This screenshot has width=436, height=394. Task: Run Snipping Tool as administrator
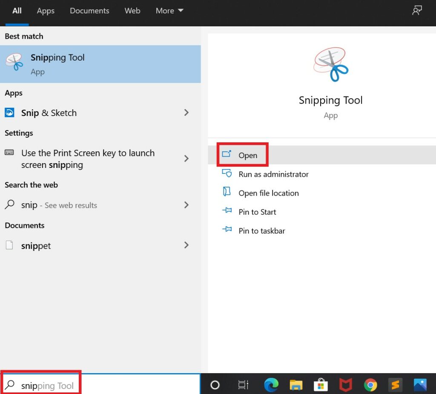point(273,174)
